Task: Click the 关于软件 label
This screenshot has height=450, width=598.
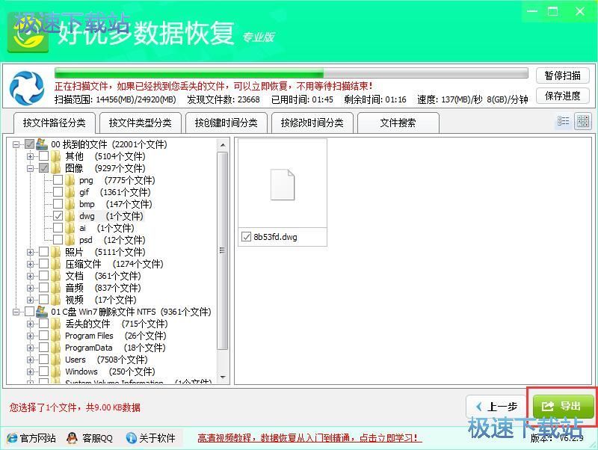Action: point(157,438)
